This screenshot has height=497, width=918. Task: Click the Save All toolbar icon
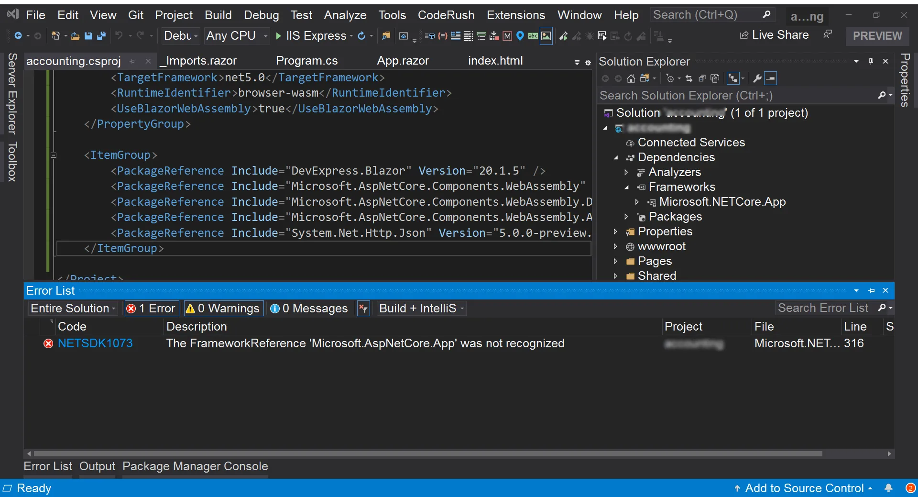[x=101, y=36]
